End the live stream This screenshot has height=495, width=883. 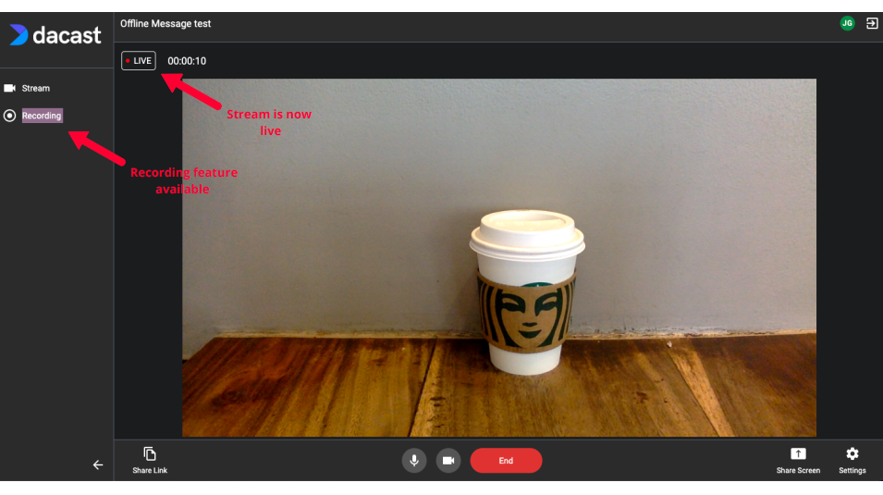507,461
